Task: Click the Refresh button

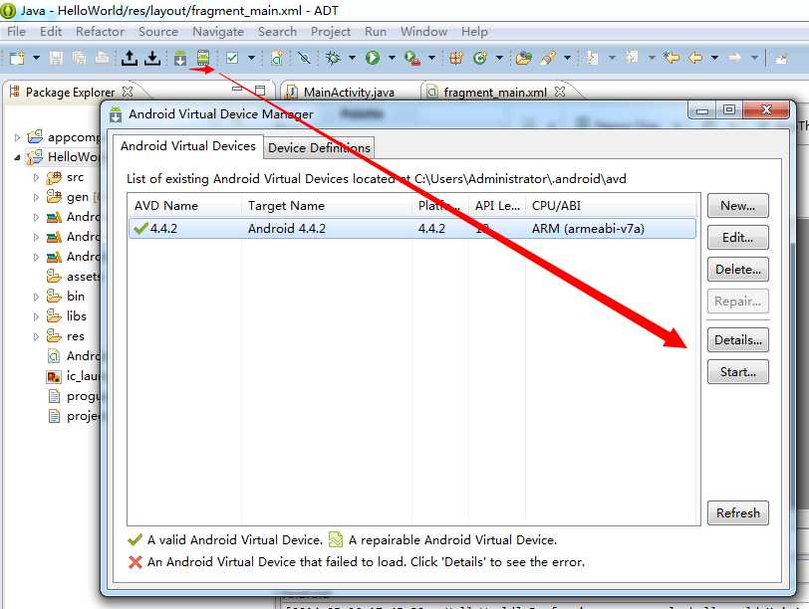Action: (x=738, y=513)
